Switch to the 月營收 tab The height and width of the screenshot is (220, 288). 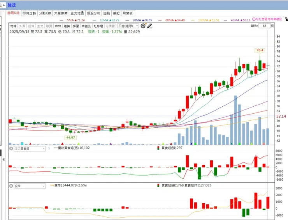coord(128,13)
